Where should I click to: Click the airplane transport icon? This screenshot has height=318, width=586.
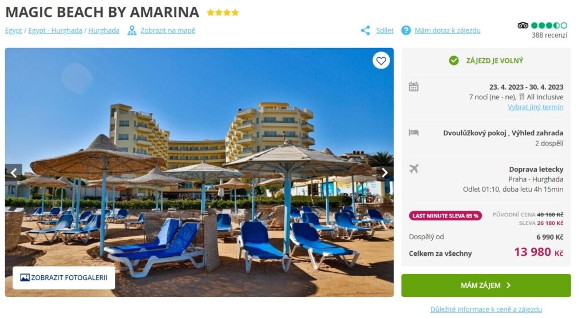tap(413, 168)
